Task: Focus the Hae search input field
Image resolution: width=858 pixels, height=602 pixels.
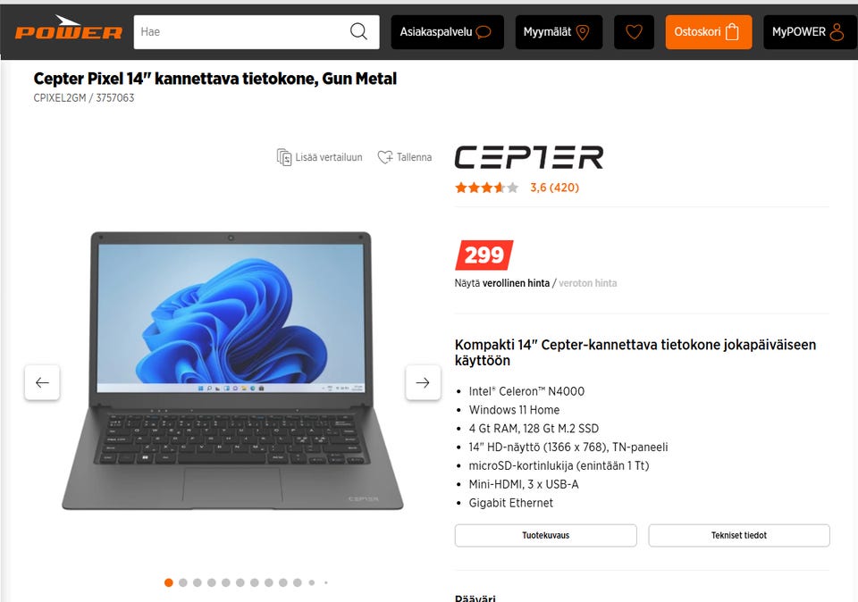Action: pyautogui.click(x=240, y=32)
